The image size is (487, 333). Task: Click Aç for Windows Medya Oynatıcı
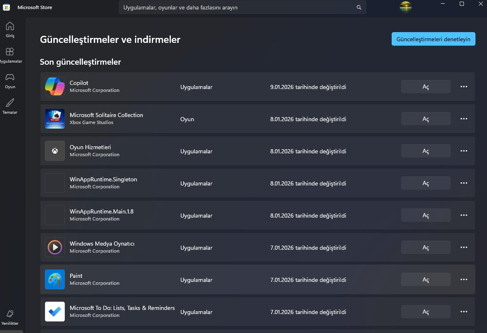tap(426, 248)
